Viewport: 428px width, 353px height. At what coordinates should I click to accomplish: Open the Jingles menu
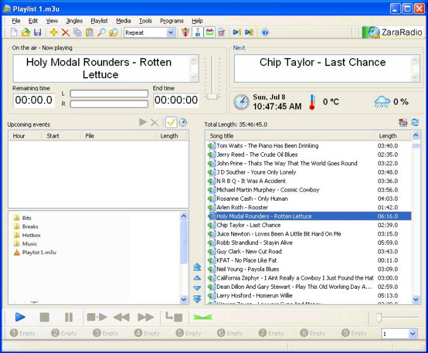pyautogui.click(x=74, y=21)
